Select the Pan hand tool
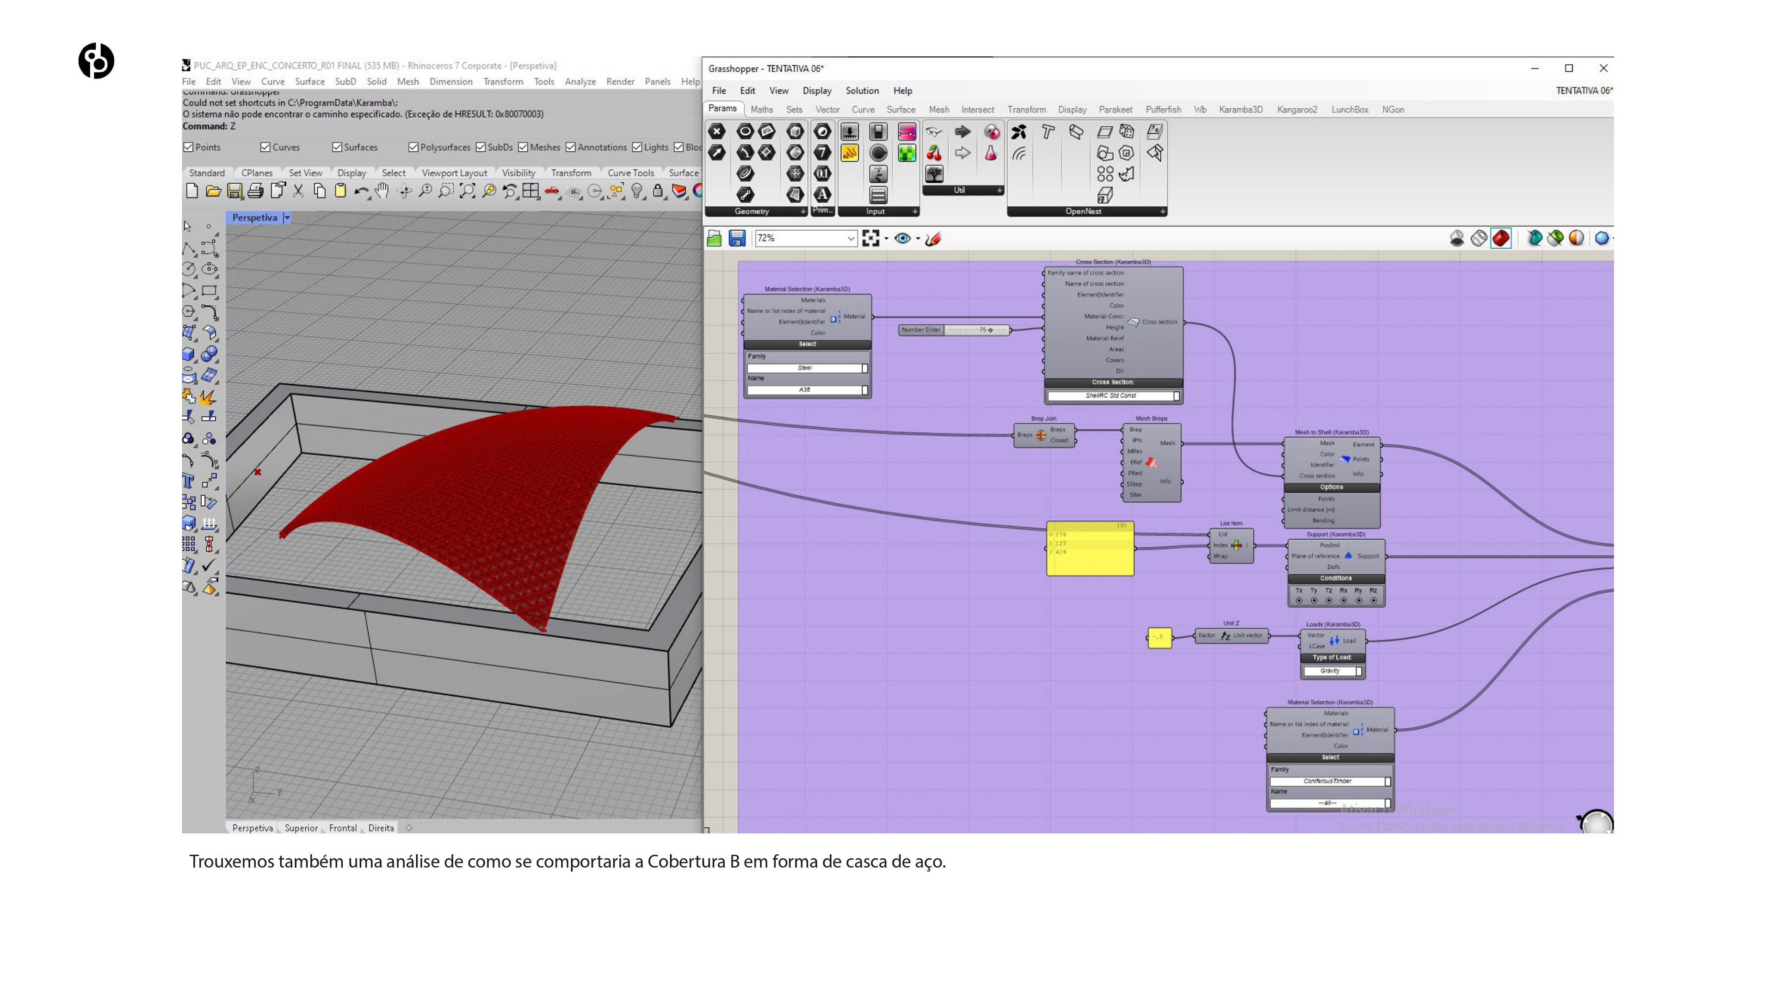The height and width of the screenshot is (999, 1776). (382, 191)
